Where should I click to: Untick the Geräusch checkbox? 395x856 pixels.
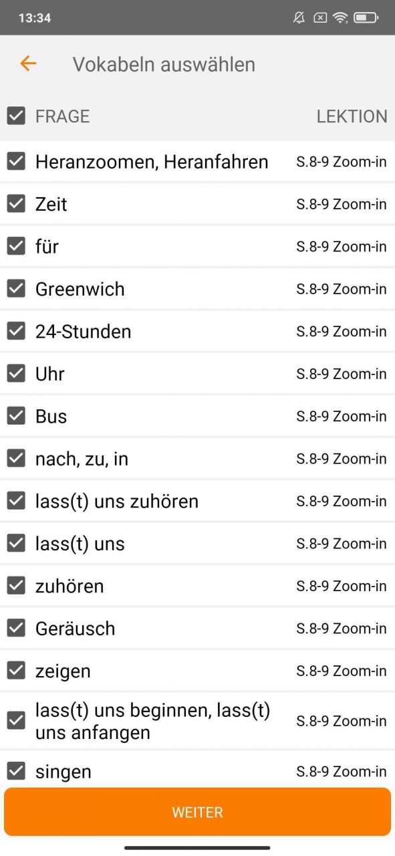click(x=16, y=628)
